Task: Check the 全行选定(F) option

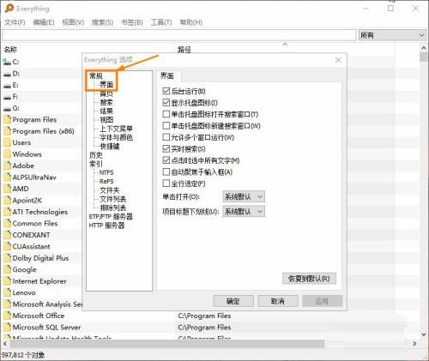Action: [x=166, y=184]
